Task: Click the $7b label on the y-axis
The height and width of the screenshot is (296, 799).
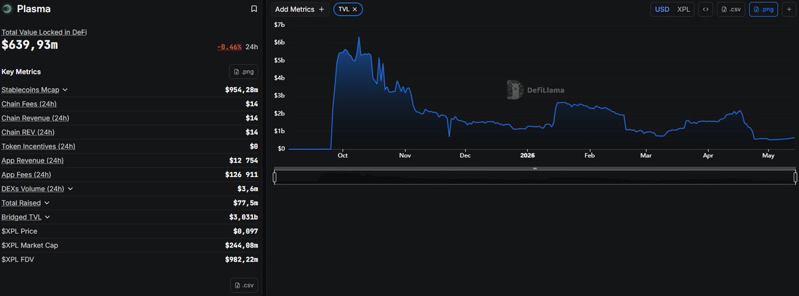Action: tap(280, 25)
